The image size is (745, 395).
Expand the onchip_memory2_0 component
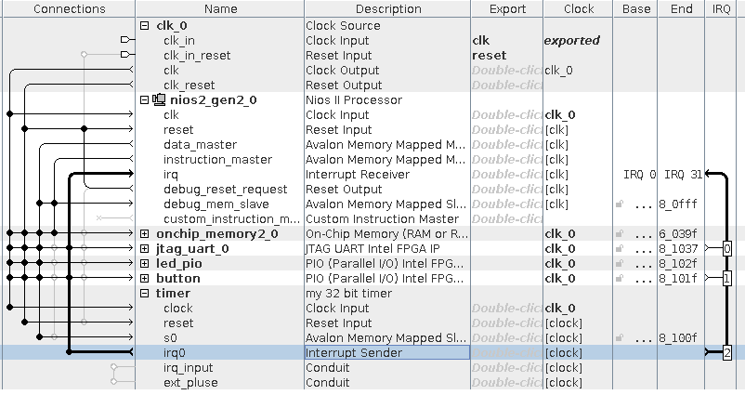(145, 234)
